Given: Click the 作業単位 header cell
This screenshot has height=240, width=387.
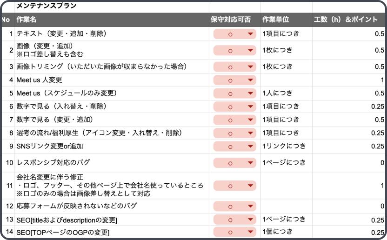Looking at the screenshot, I should pos(286,20).
